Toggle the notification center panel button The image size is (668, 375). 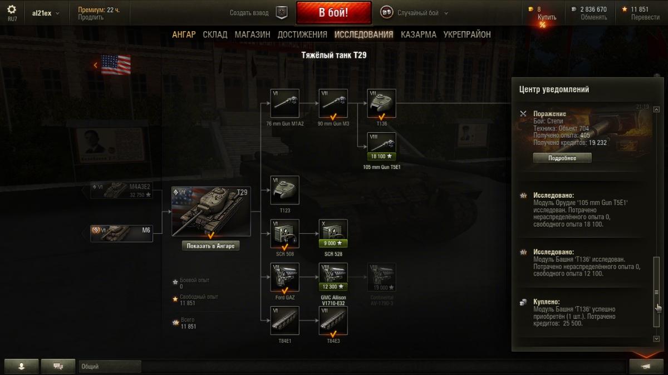[646, 366]
